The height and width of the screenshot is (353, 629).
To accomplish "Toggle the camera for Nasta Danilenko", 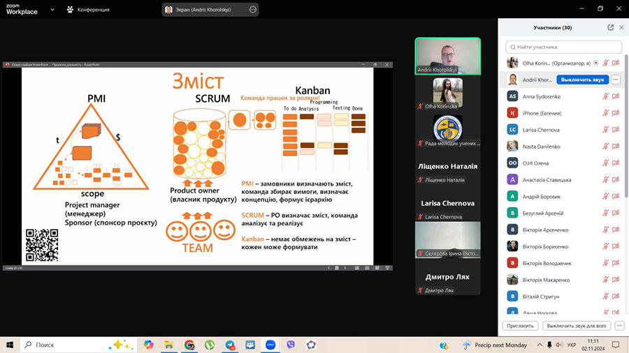I will 616,147.
